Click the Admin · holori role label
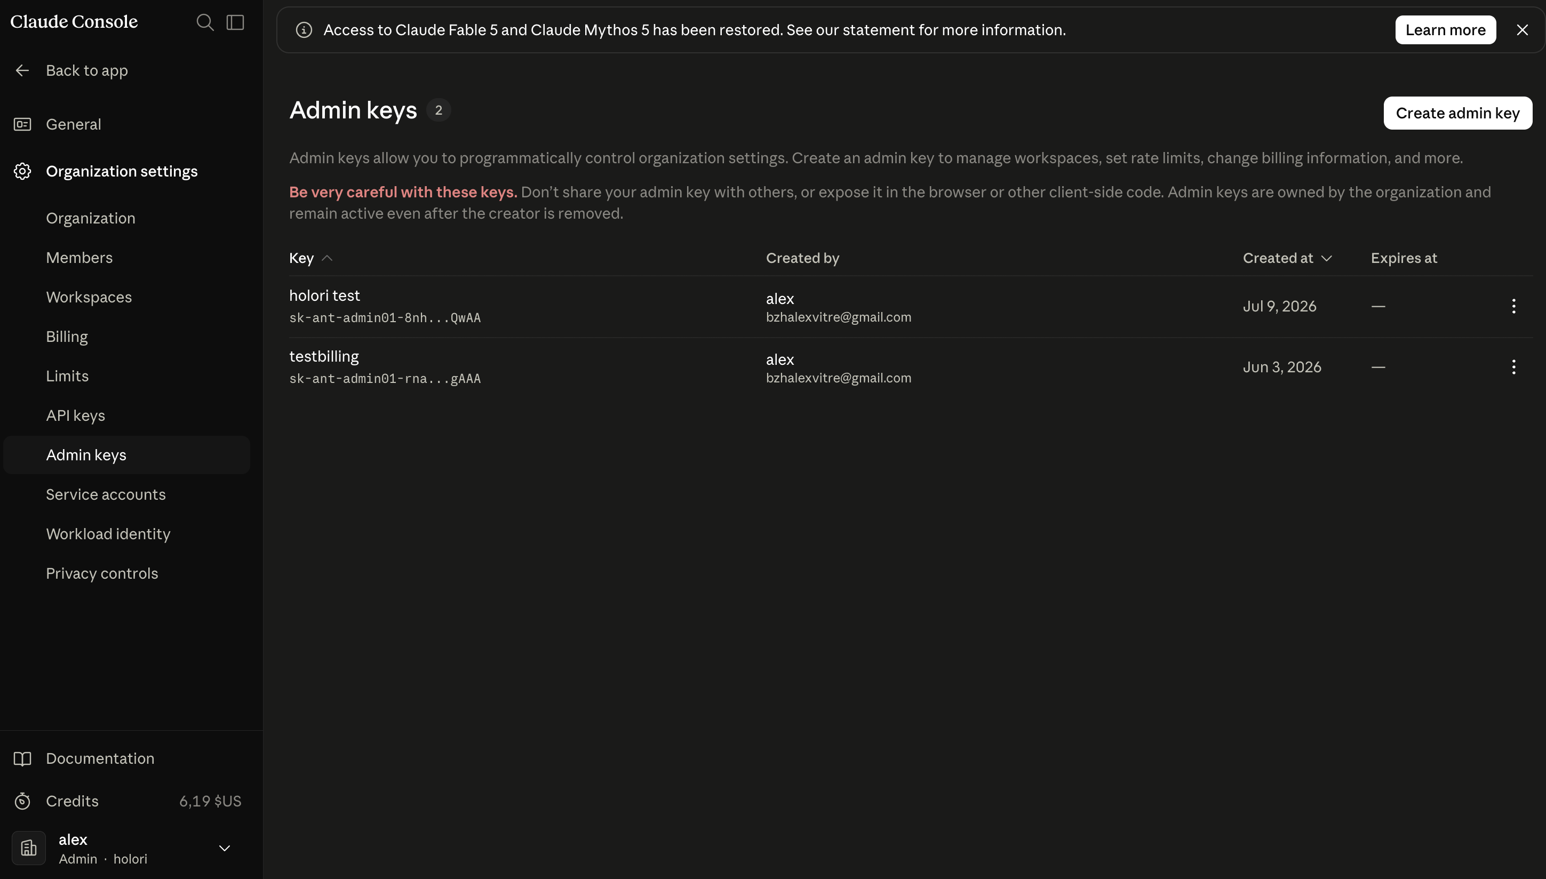 [x=102, y=859]
